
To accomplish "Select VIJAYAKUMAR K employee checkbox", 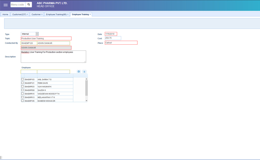I will tap(23, 86).
